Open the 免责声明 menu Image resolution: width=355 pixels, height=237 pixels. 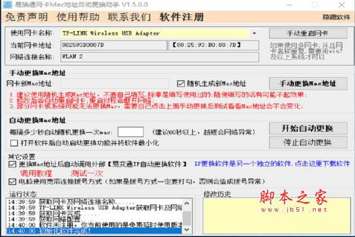point(27,17)
